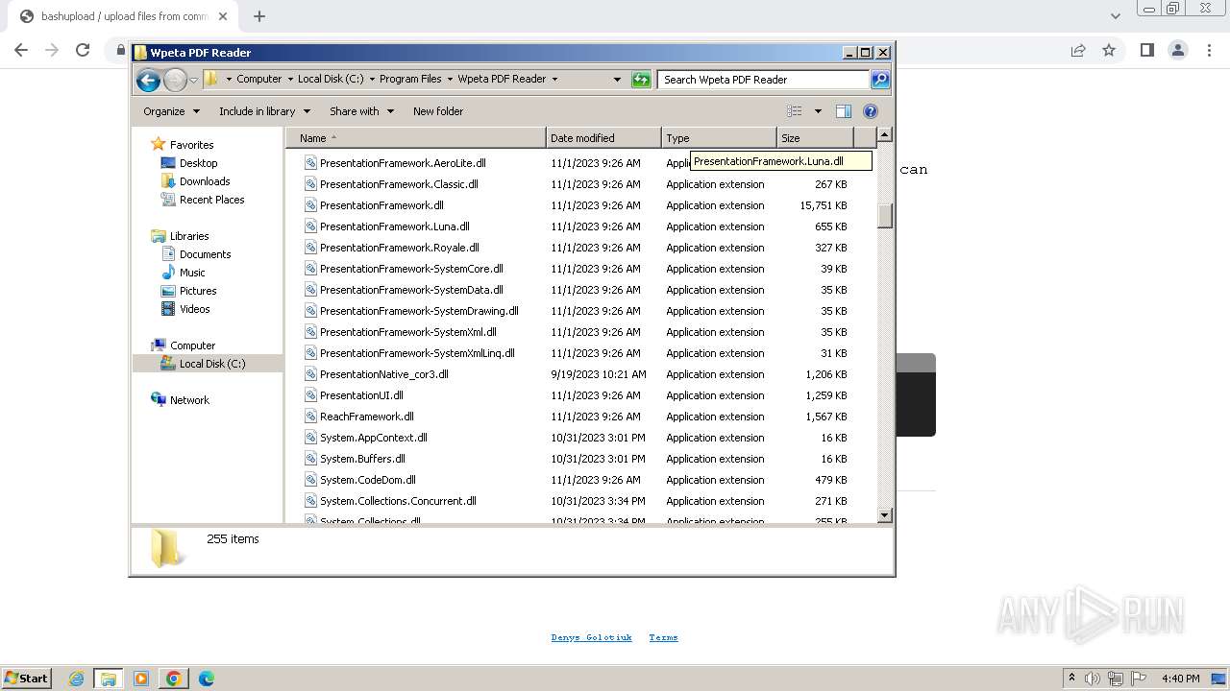Image resolution: width=1230 pixels, height=691 pixels.
Task: Sort by the Type column header
Action: point(719,138)
